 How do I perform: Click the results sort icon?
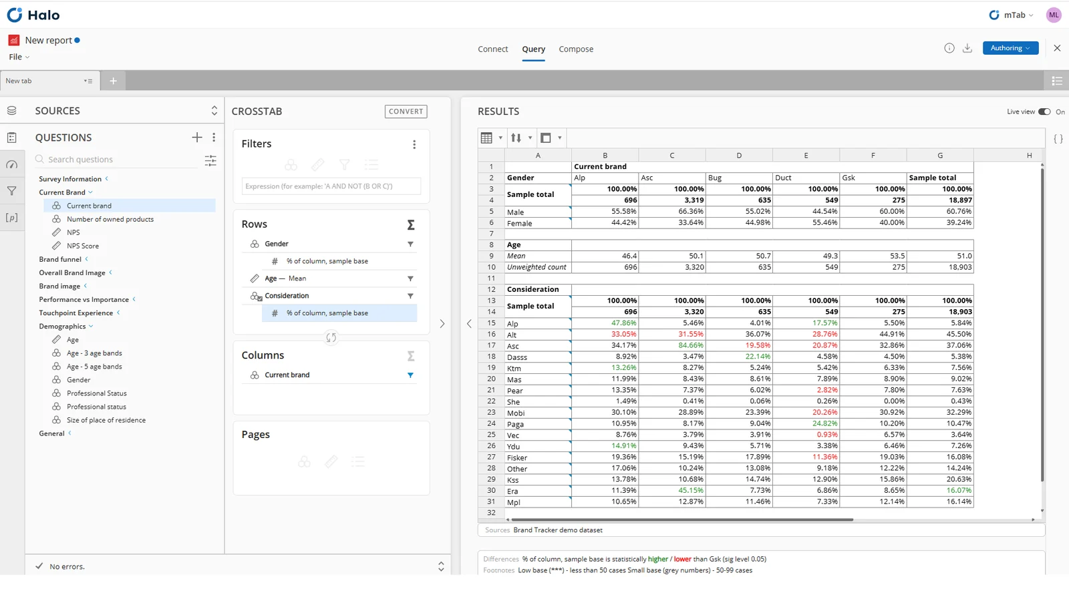[516, 138]
